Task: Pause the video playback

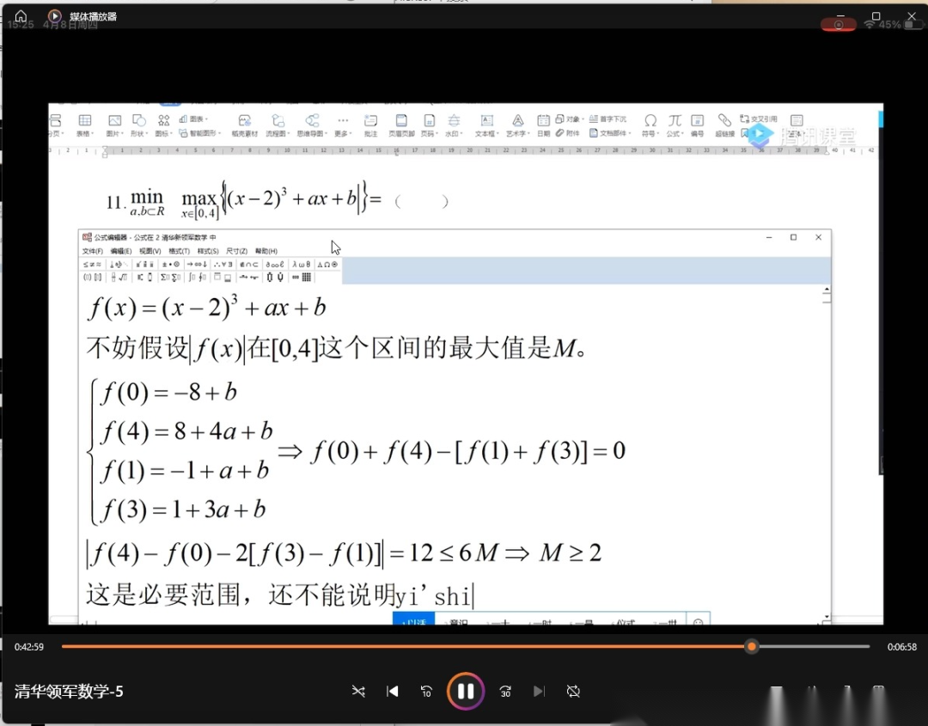Action: [465, 691]
